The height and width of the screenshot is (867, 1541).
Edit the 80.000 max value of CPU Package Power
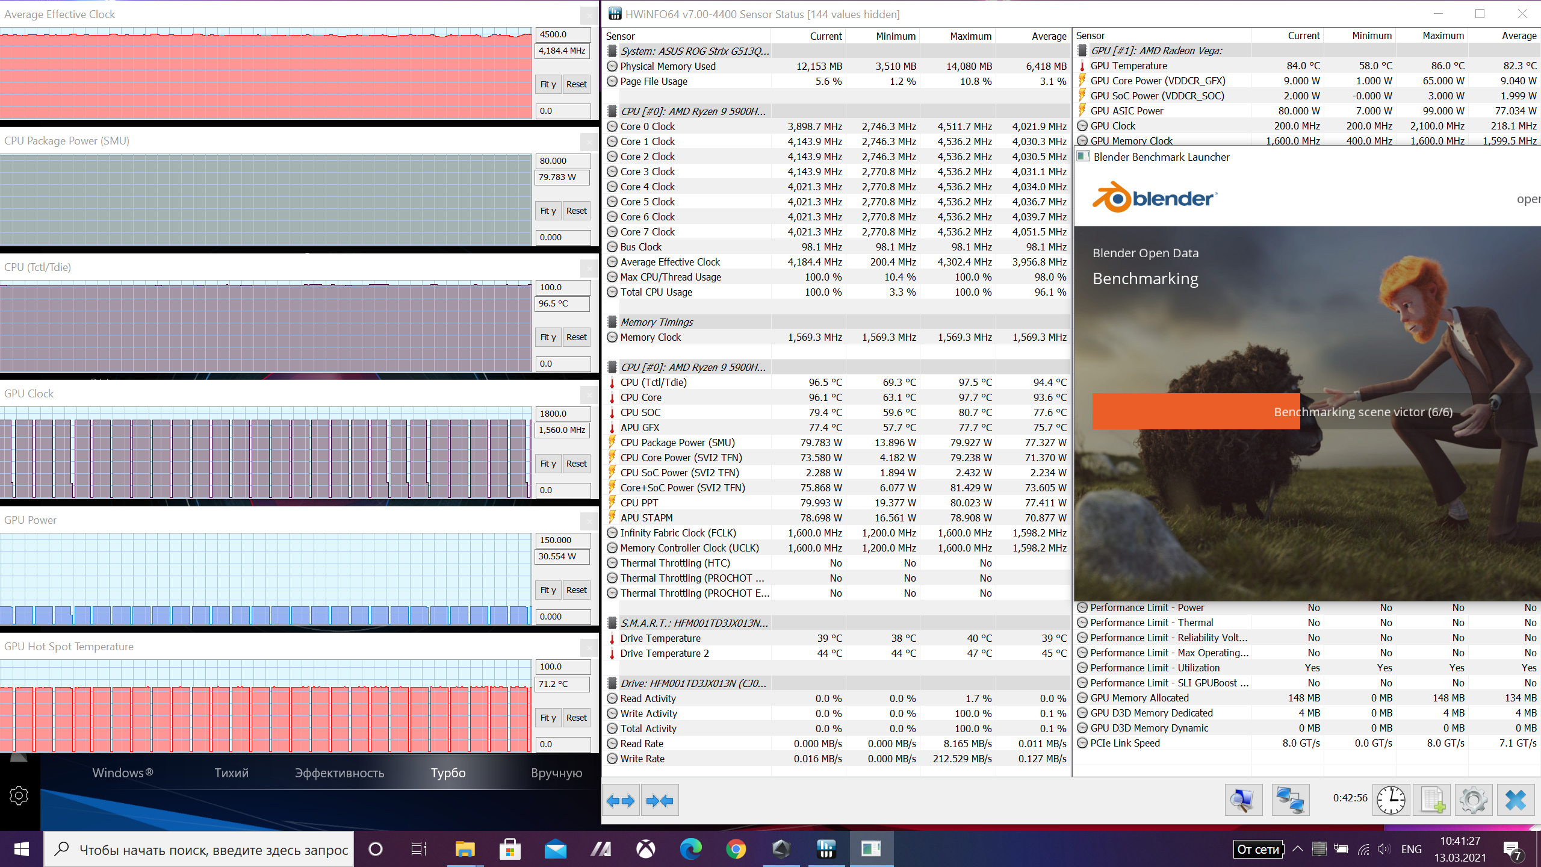[x=563, y=161]
